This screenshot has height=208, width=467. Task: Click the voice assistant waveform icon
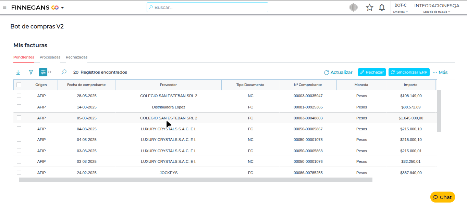click(353, 8)
